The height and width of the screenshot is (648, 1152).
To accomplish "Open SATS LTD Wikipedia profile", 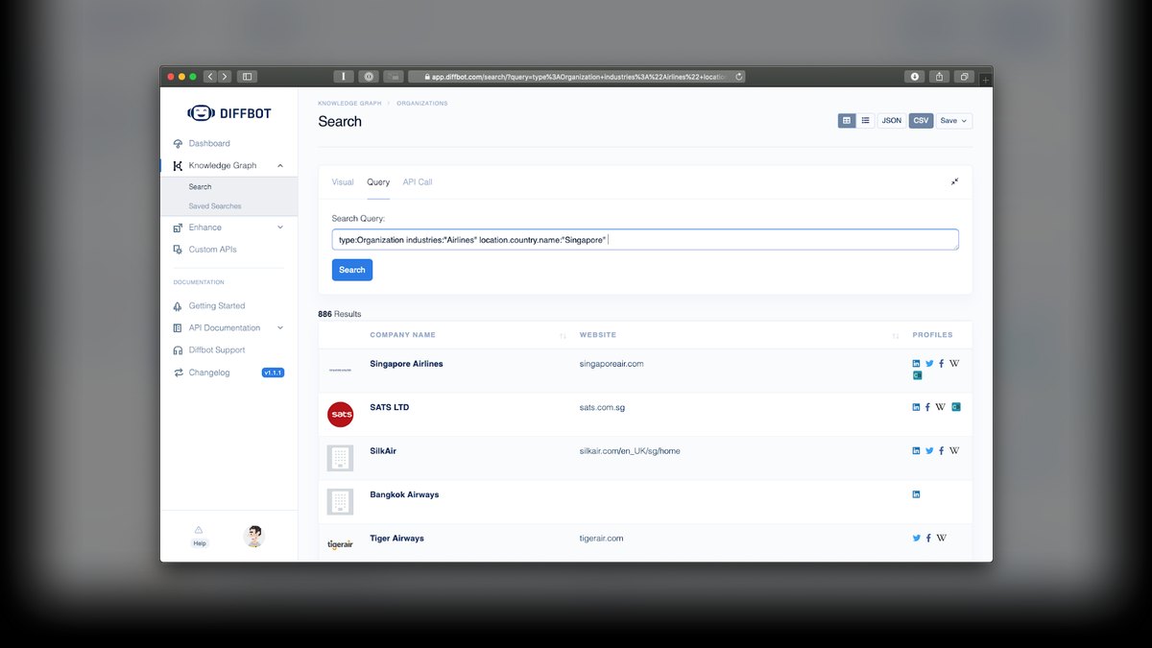I will tap(941, 407).
